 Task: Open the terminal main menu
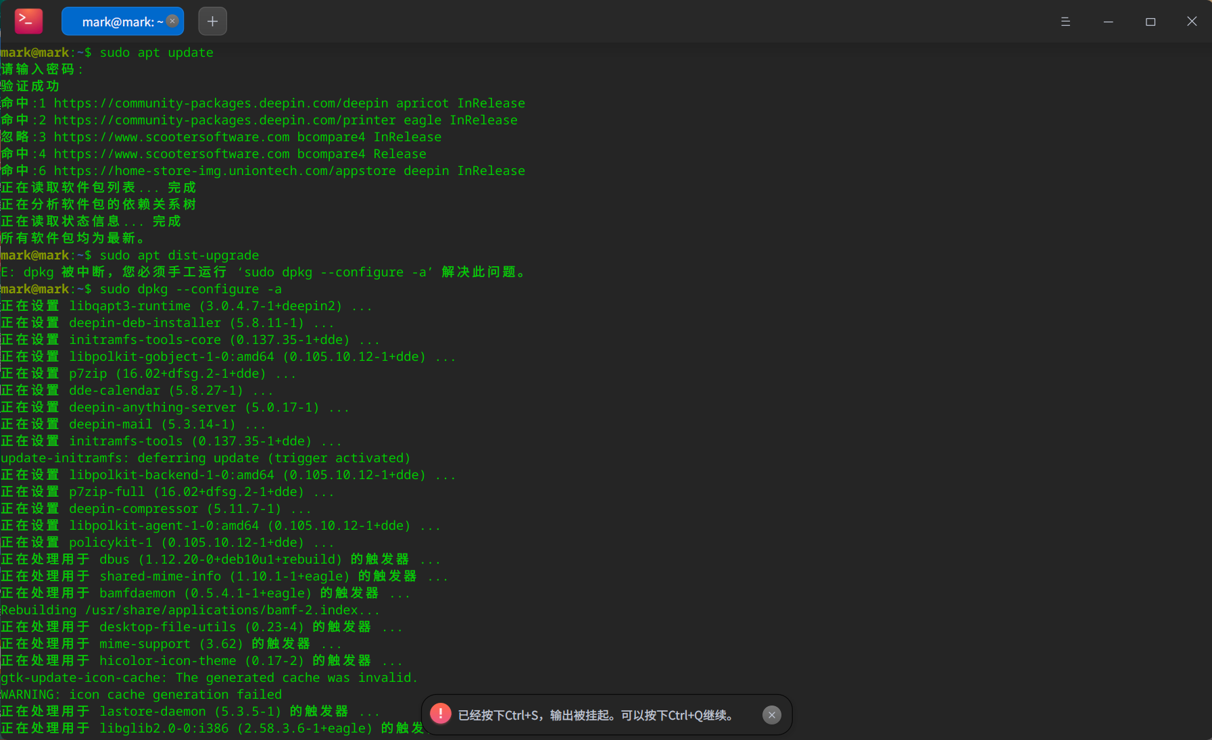(1065, 21)
